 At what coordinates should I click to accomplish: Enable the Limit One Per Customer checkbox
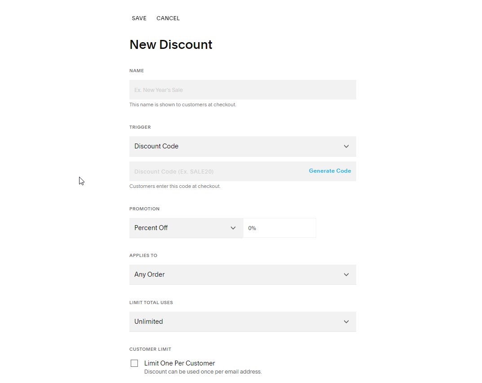[x=134, y=363]
